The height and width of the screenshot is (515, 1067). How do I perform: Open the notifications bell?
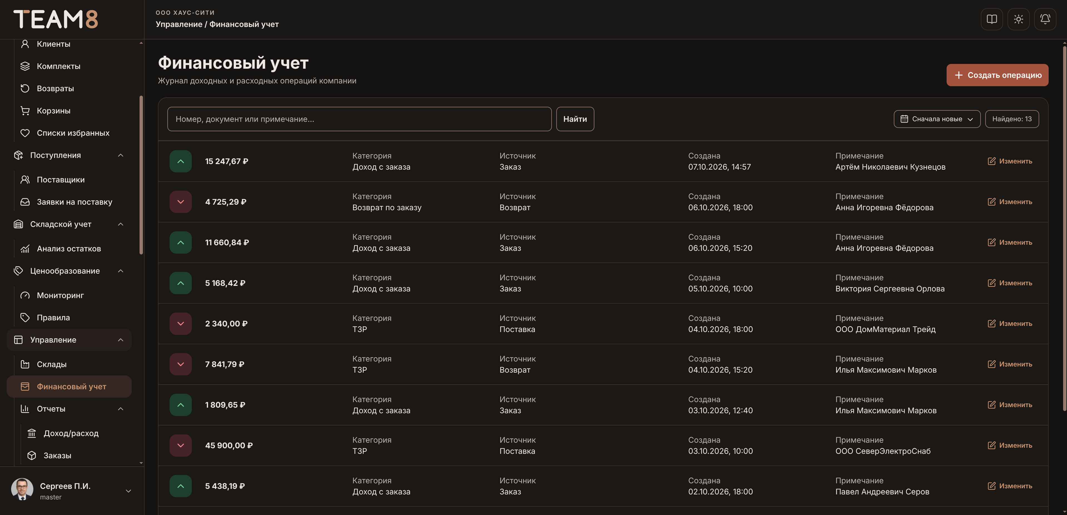pyautogui.click(x=1045, y=19)
